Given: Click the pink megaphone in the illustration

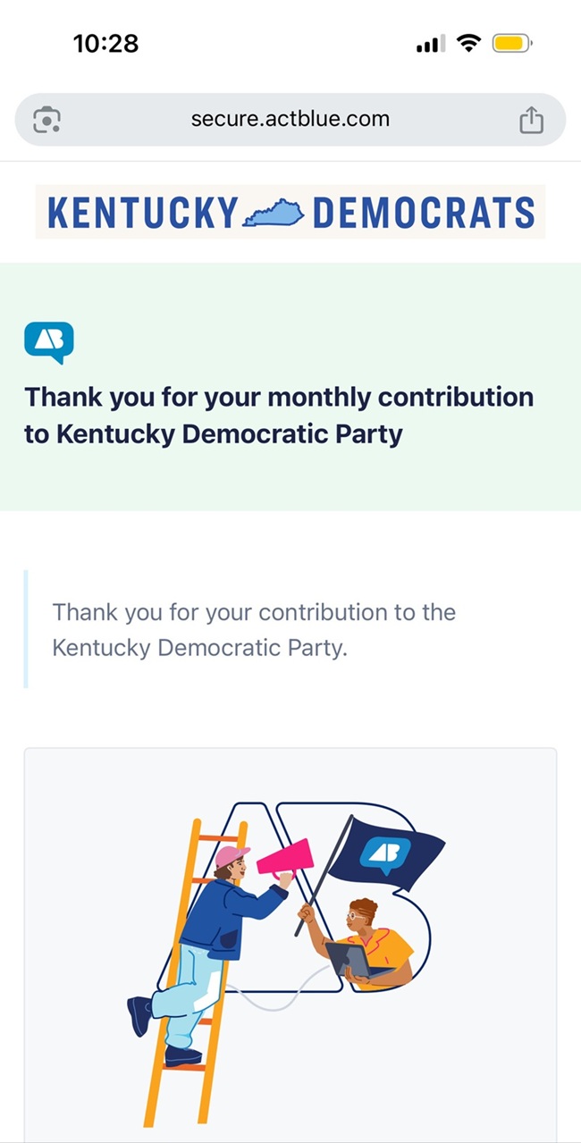Looking at the screenshot, I should tap(288, 859).
